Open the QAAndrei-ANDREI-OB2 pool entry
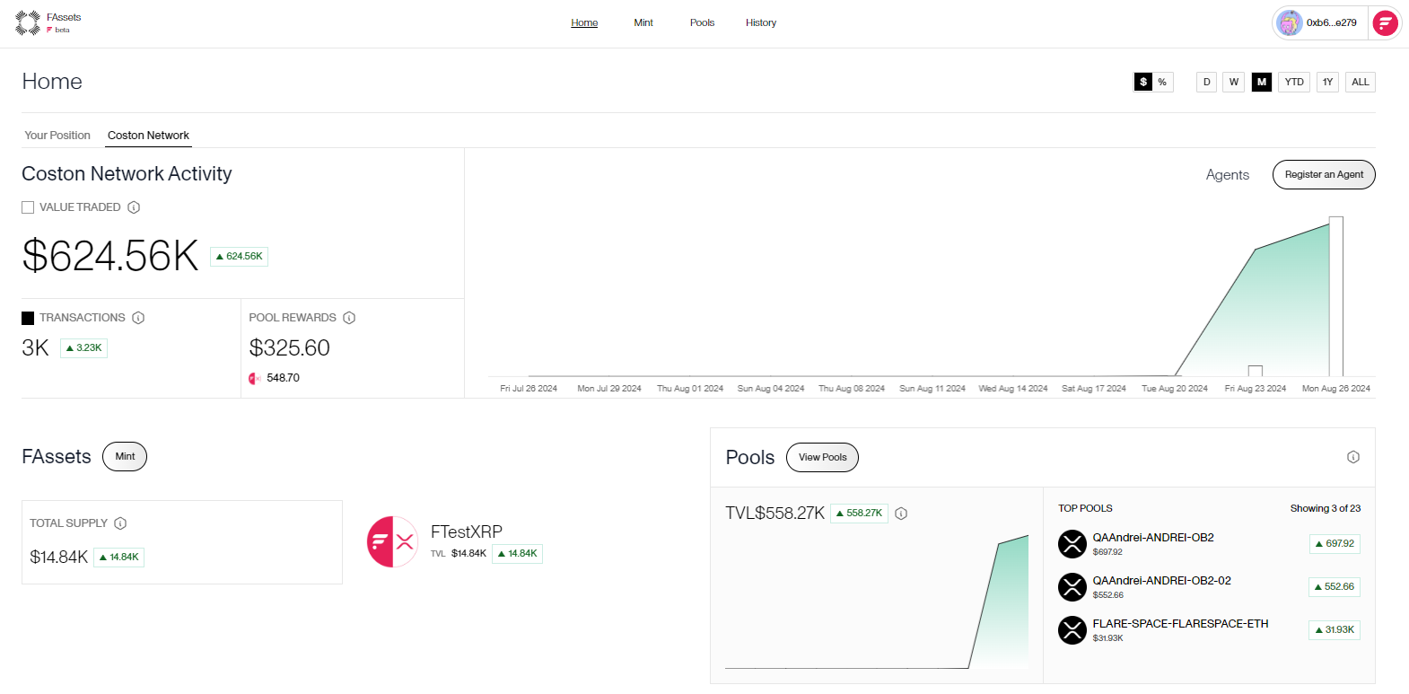Viewport: 1409px width, 694px height. tap(1152, 538)
